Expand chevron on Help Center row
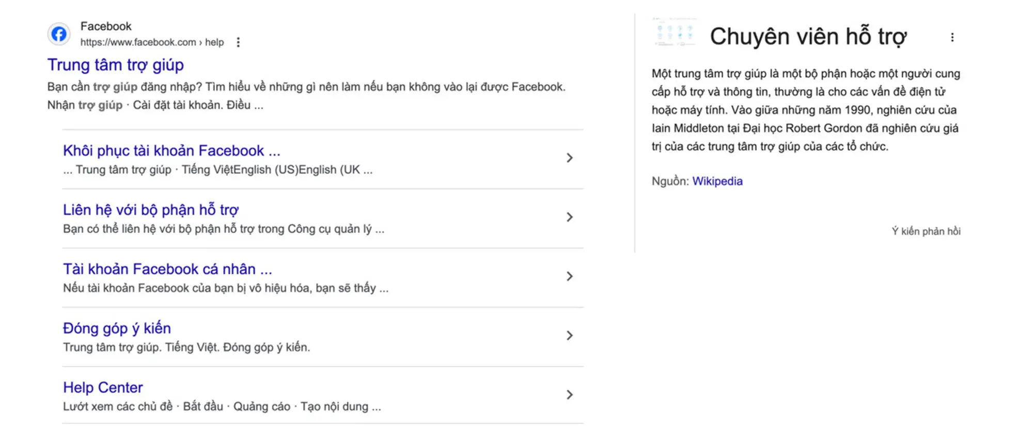 coord(569,395)
